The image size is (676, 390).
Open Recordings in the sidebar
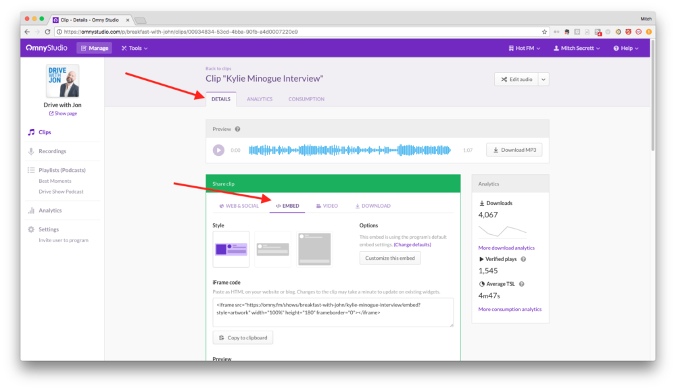[47, 151]
